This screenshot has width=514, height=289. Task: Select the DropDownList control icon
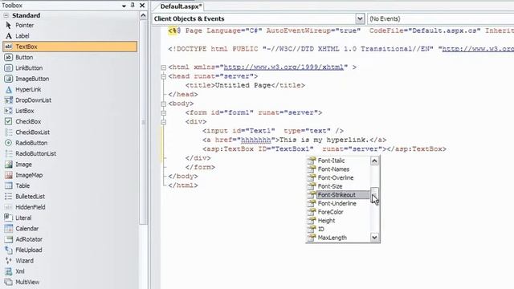coord(9,100)
